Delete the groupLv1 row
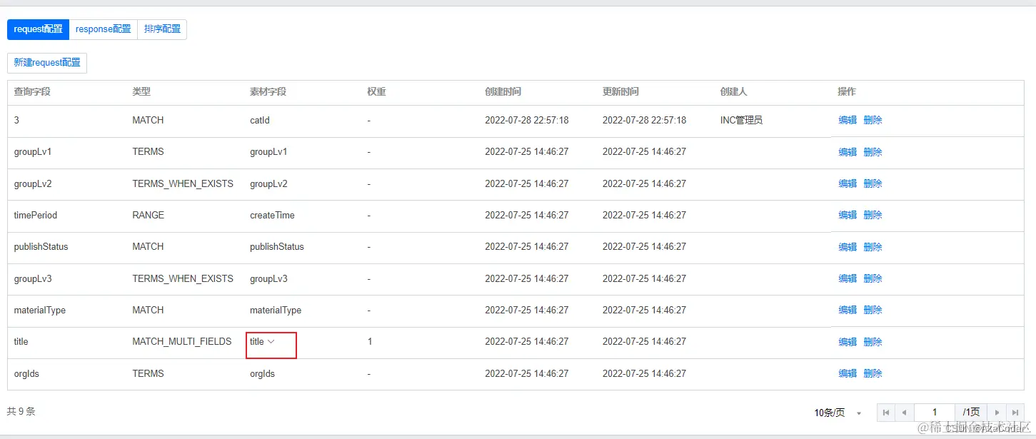 point(873,152)
